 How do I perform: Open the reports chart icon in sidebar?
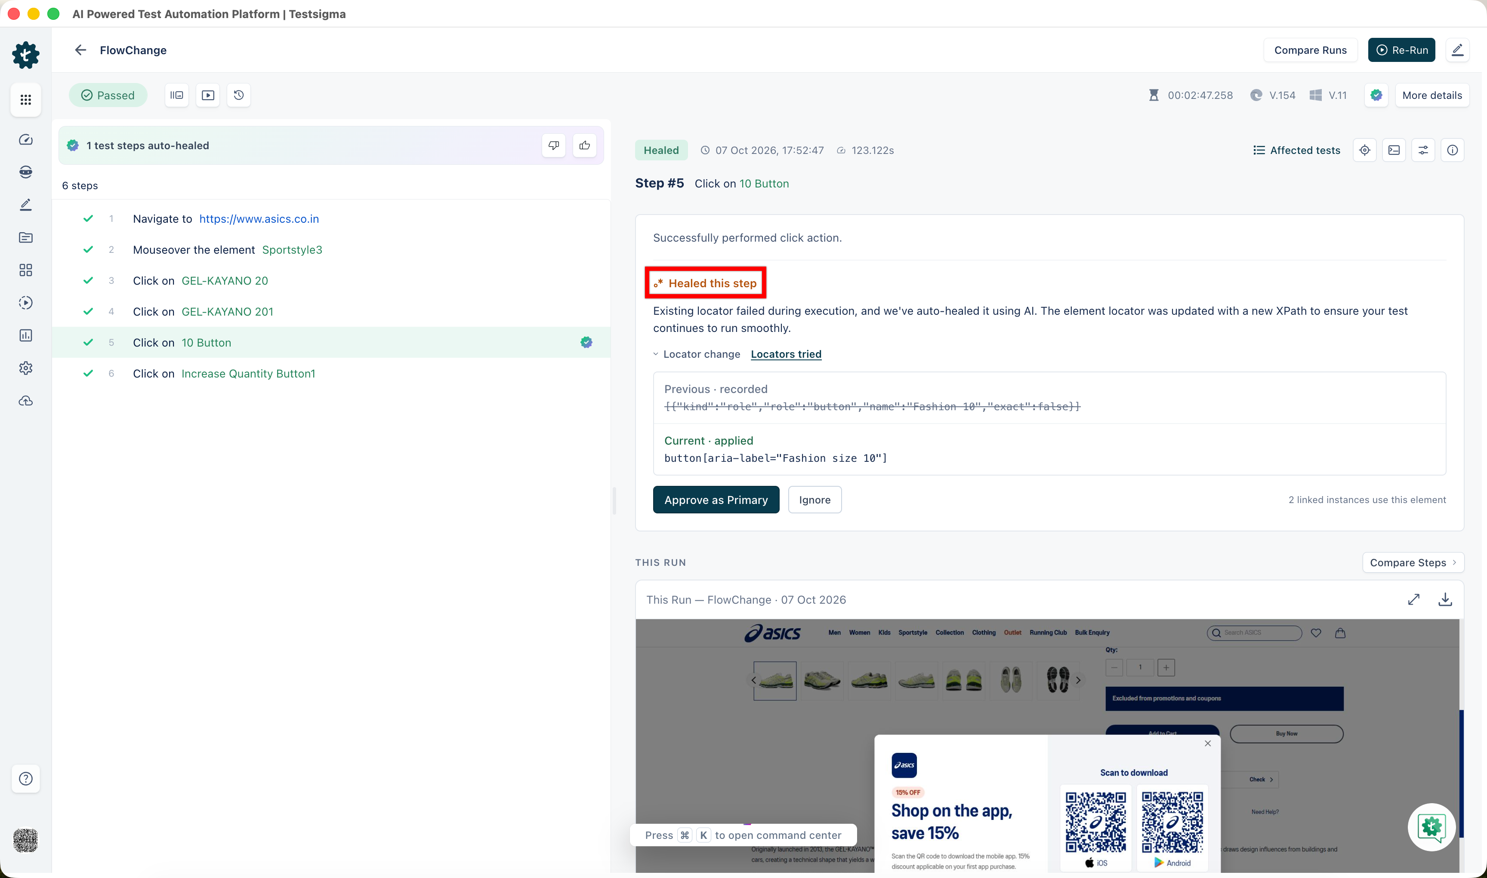pyautogui.click(x=25, y=335)
